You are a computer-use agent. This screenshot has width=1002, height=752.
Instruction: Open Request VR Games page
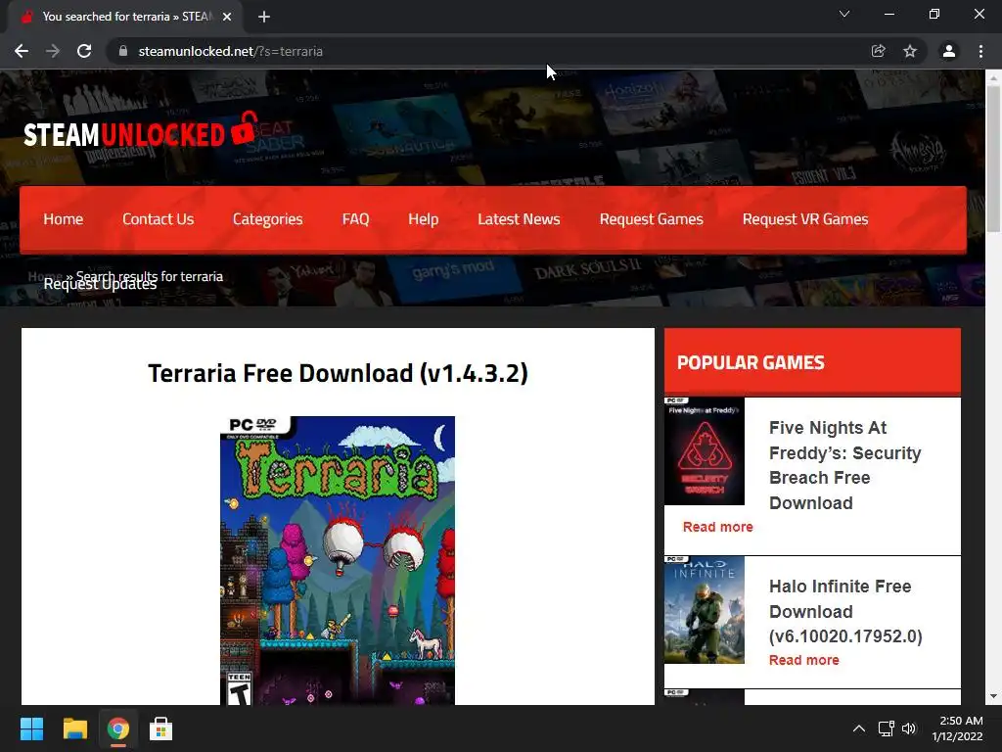click(x=805, y=219)
